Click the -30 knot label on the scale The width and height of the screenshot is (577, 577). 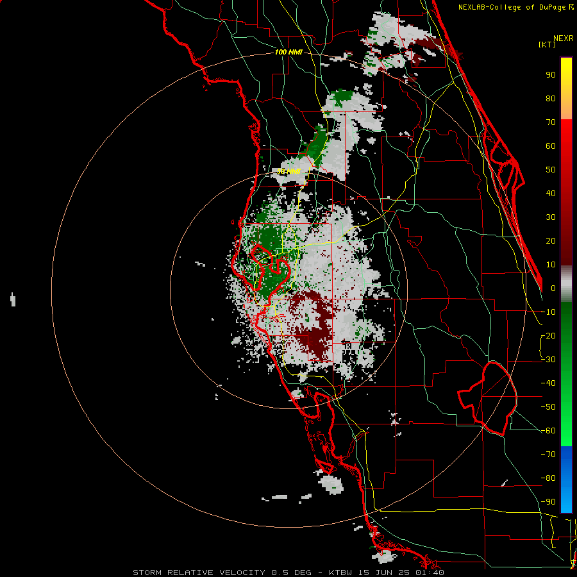[x=548, y=360]
